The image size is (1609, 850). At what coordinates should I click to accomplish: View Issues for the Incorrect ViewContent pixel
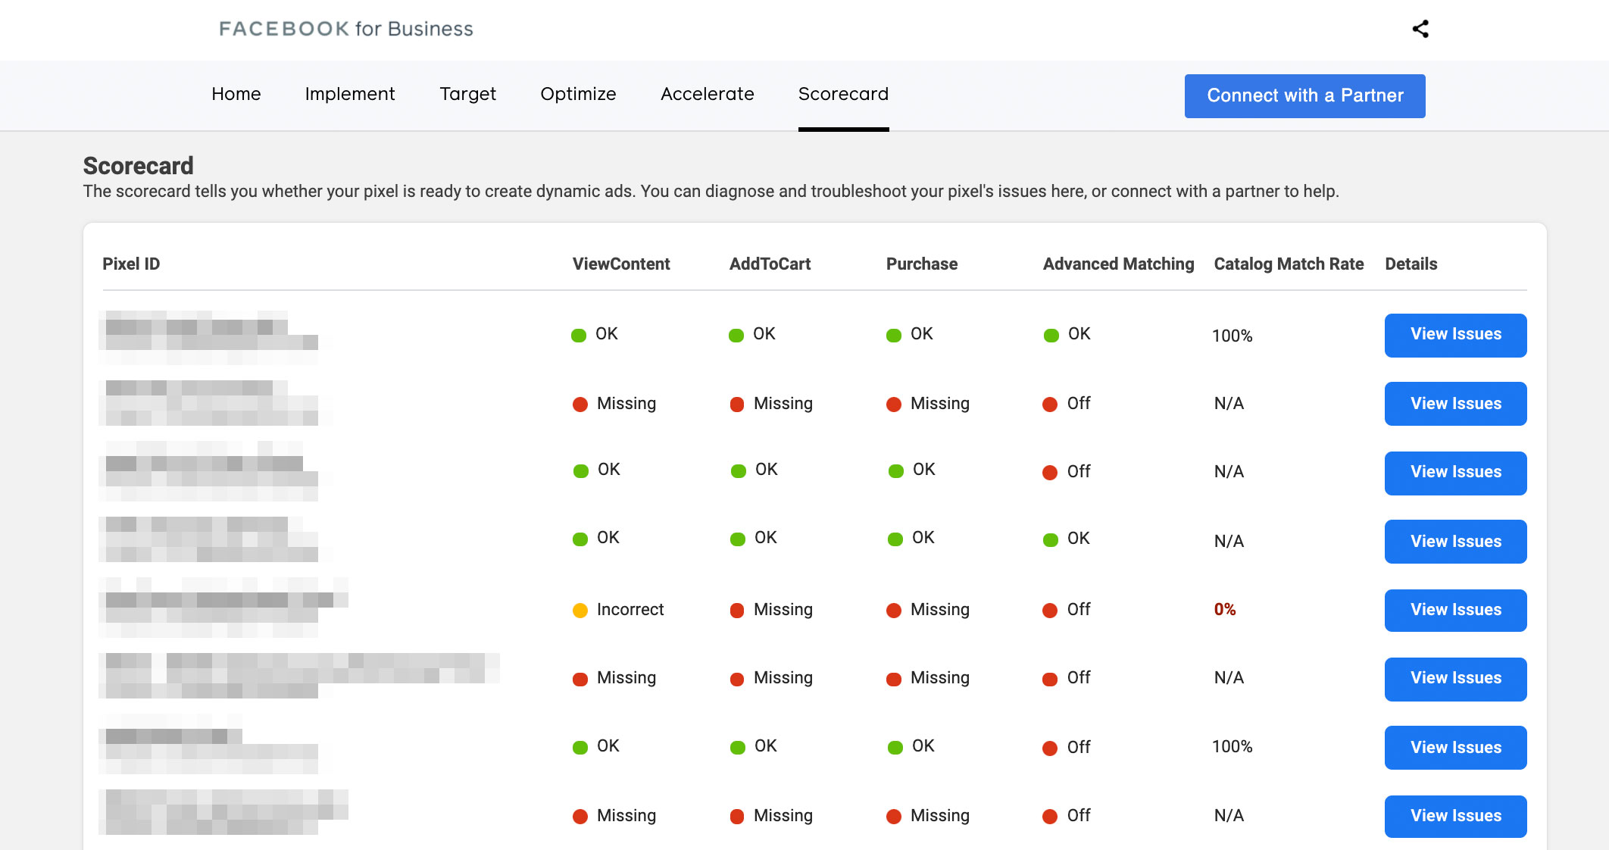1456,611
